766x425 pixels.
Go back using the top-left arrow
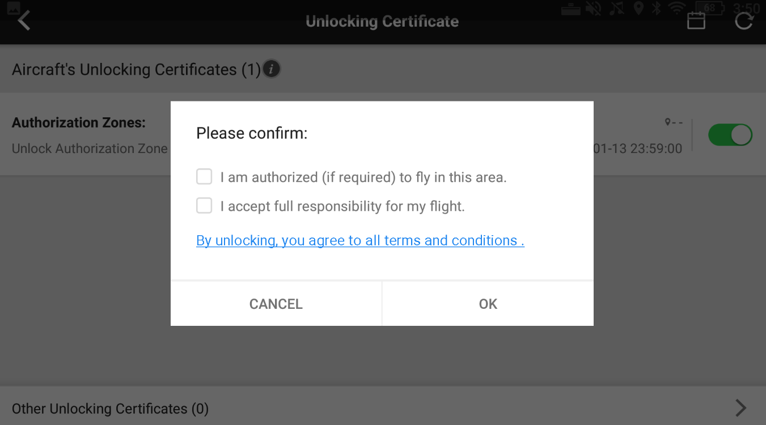pyautogui.click(x=23, y=21)
